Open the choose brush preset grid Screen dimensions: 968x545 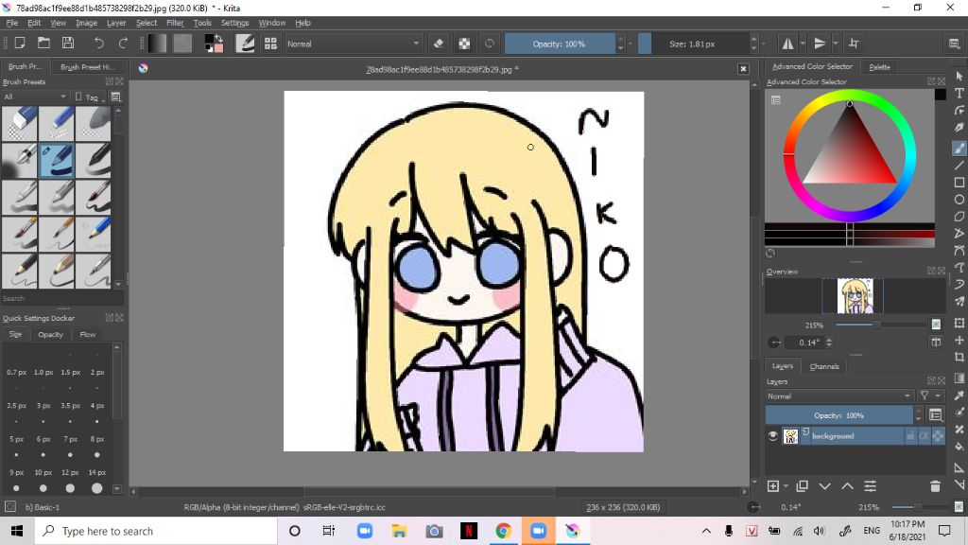click(x=270, y=44)
